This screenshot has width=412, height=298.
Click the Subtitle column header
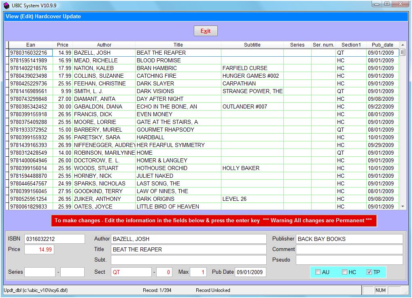click(252, 45)
